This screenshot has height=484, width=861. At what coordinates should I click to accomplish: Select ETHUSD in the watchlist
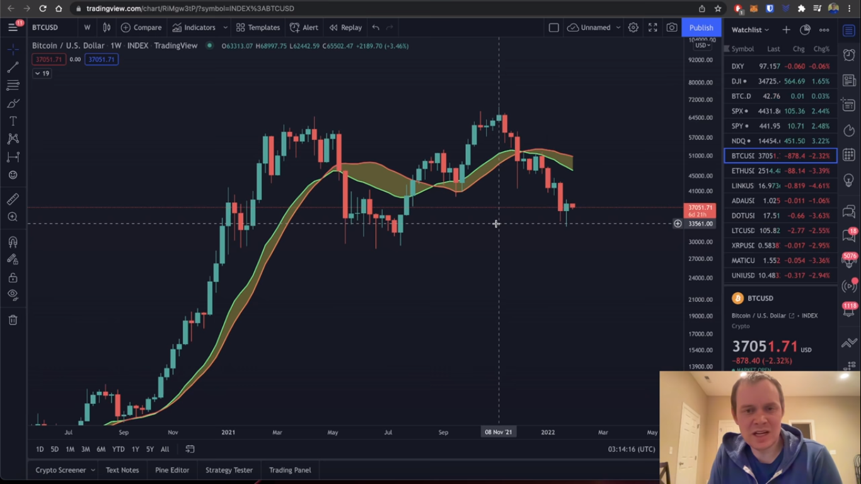coord(744,170)
